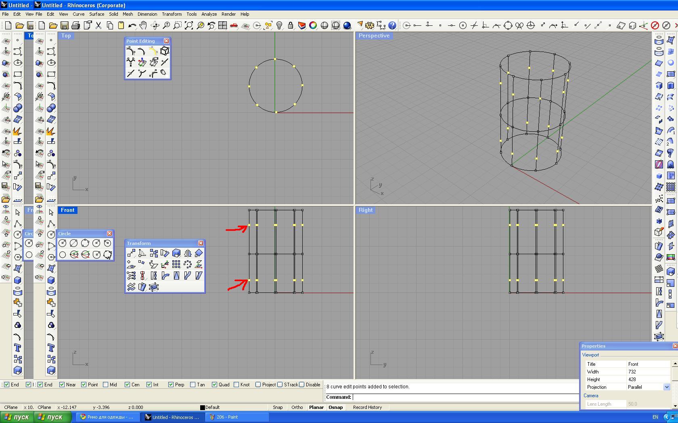Click the Help question mark icon
The width and height of the screenshot is (678, 423).
(x=392, y=26)
